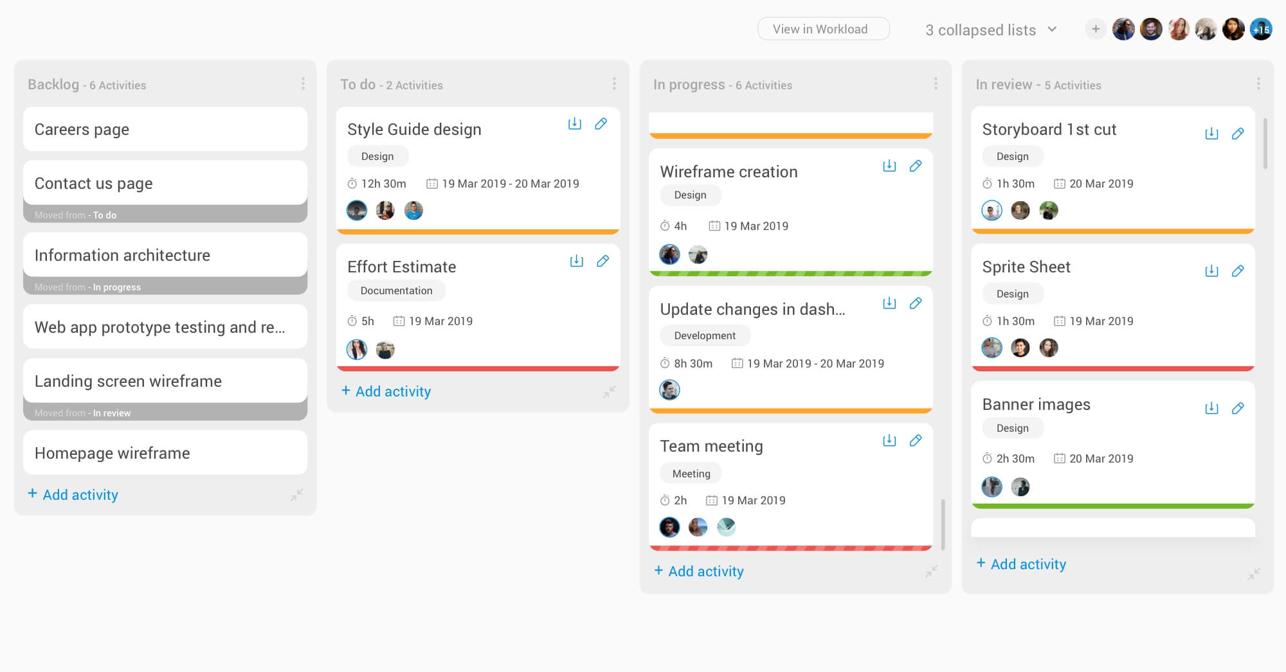Open Information architecture card

click(x=165, y=255)
